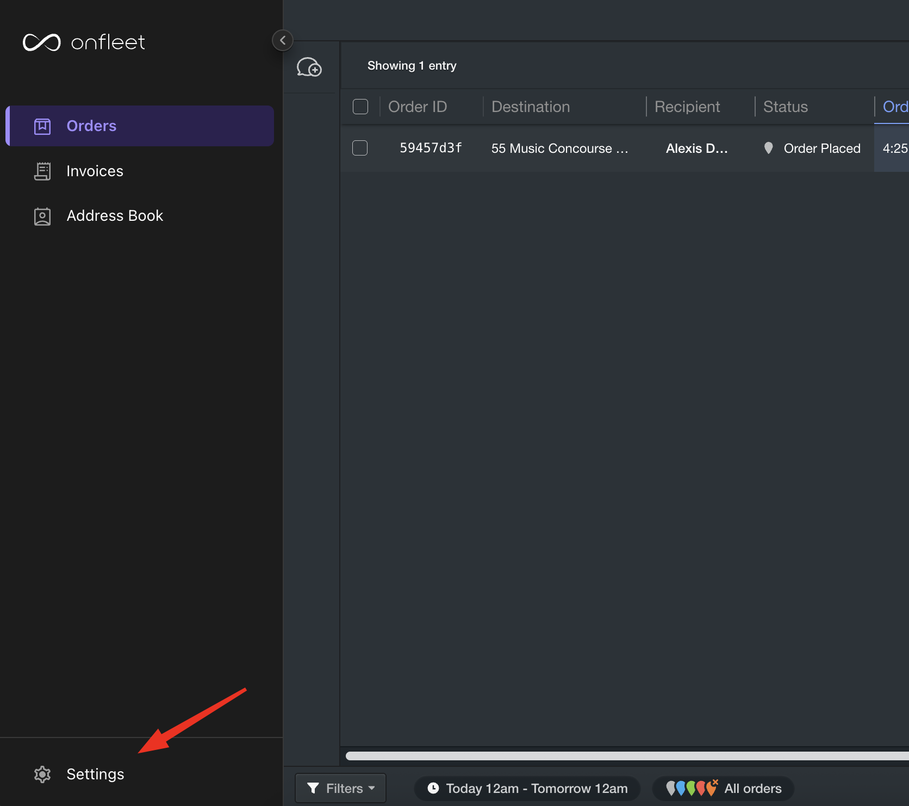Click the funnel filter icon

click(x=313, y=788)
